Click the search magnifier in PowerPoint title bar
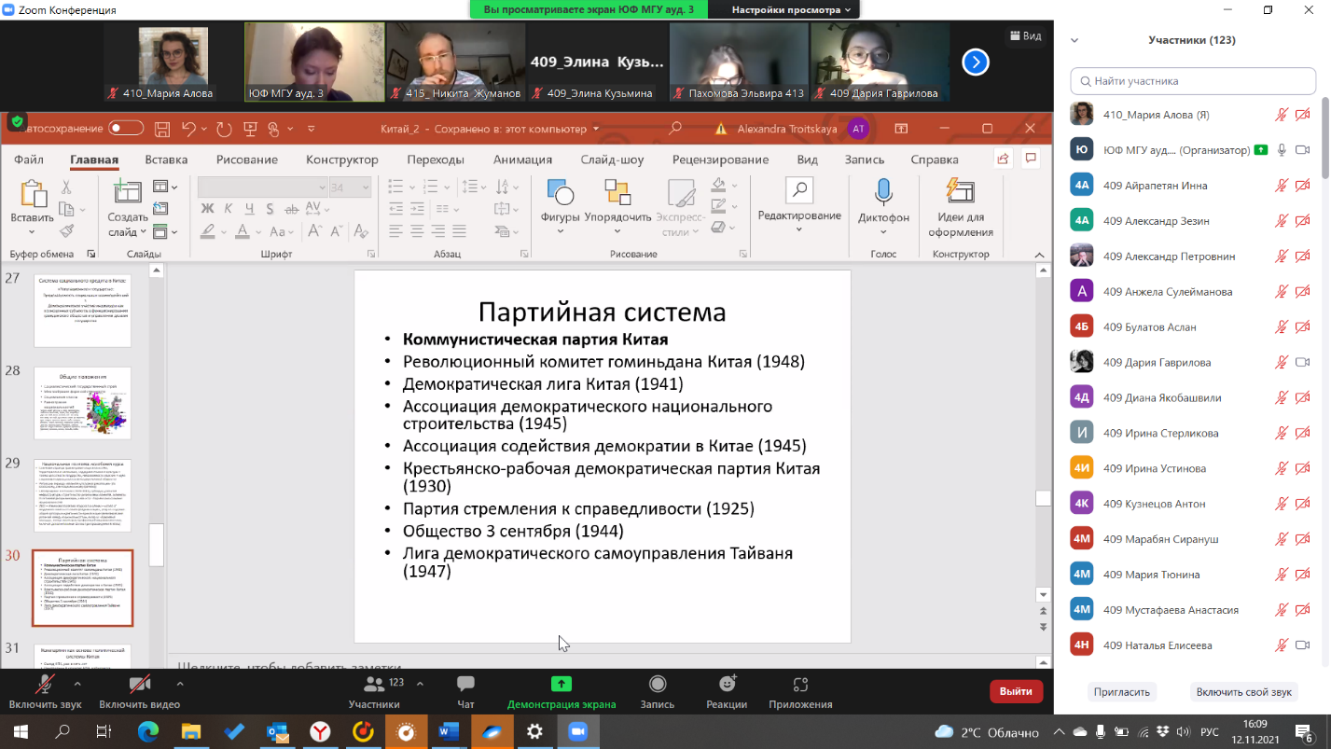This screenshot has height=749, width=1331. (x=675, y=129)
